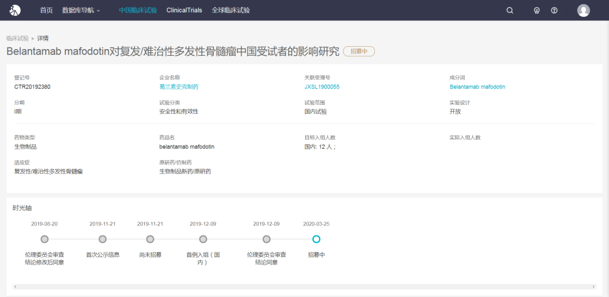Click the 时光轴 section heading

click(x=22, y=208)
